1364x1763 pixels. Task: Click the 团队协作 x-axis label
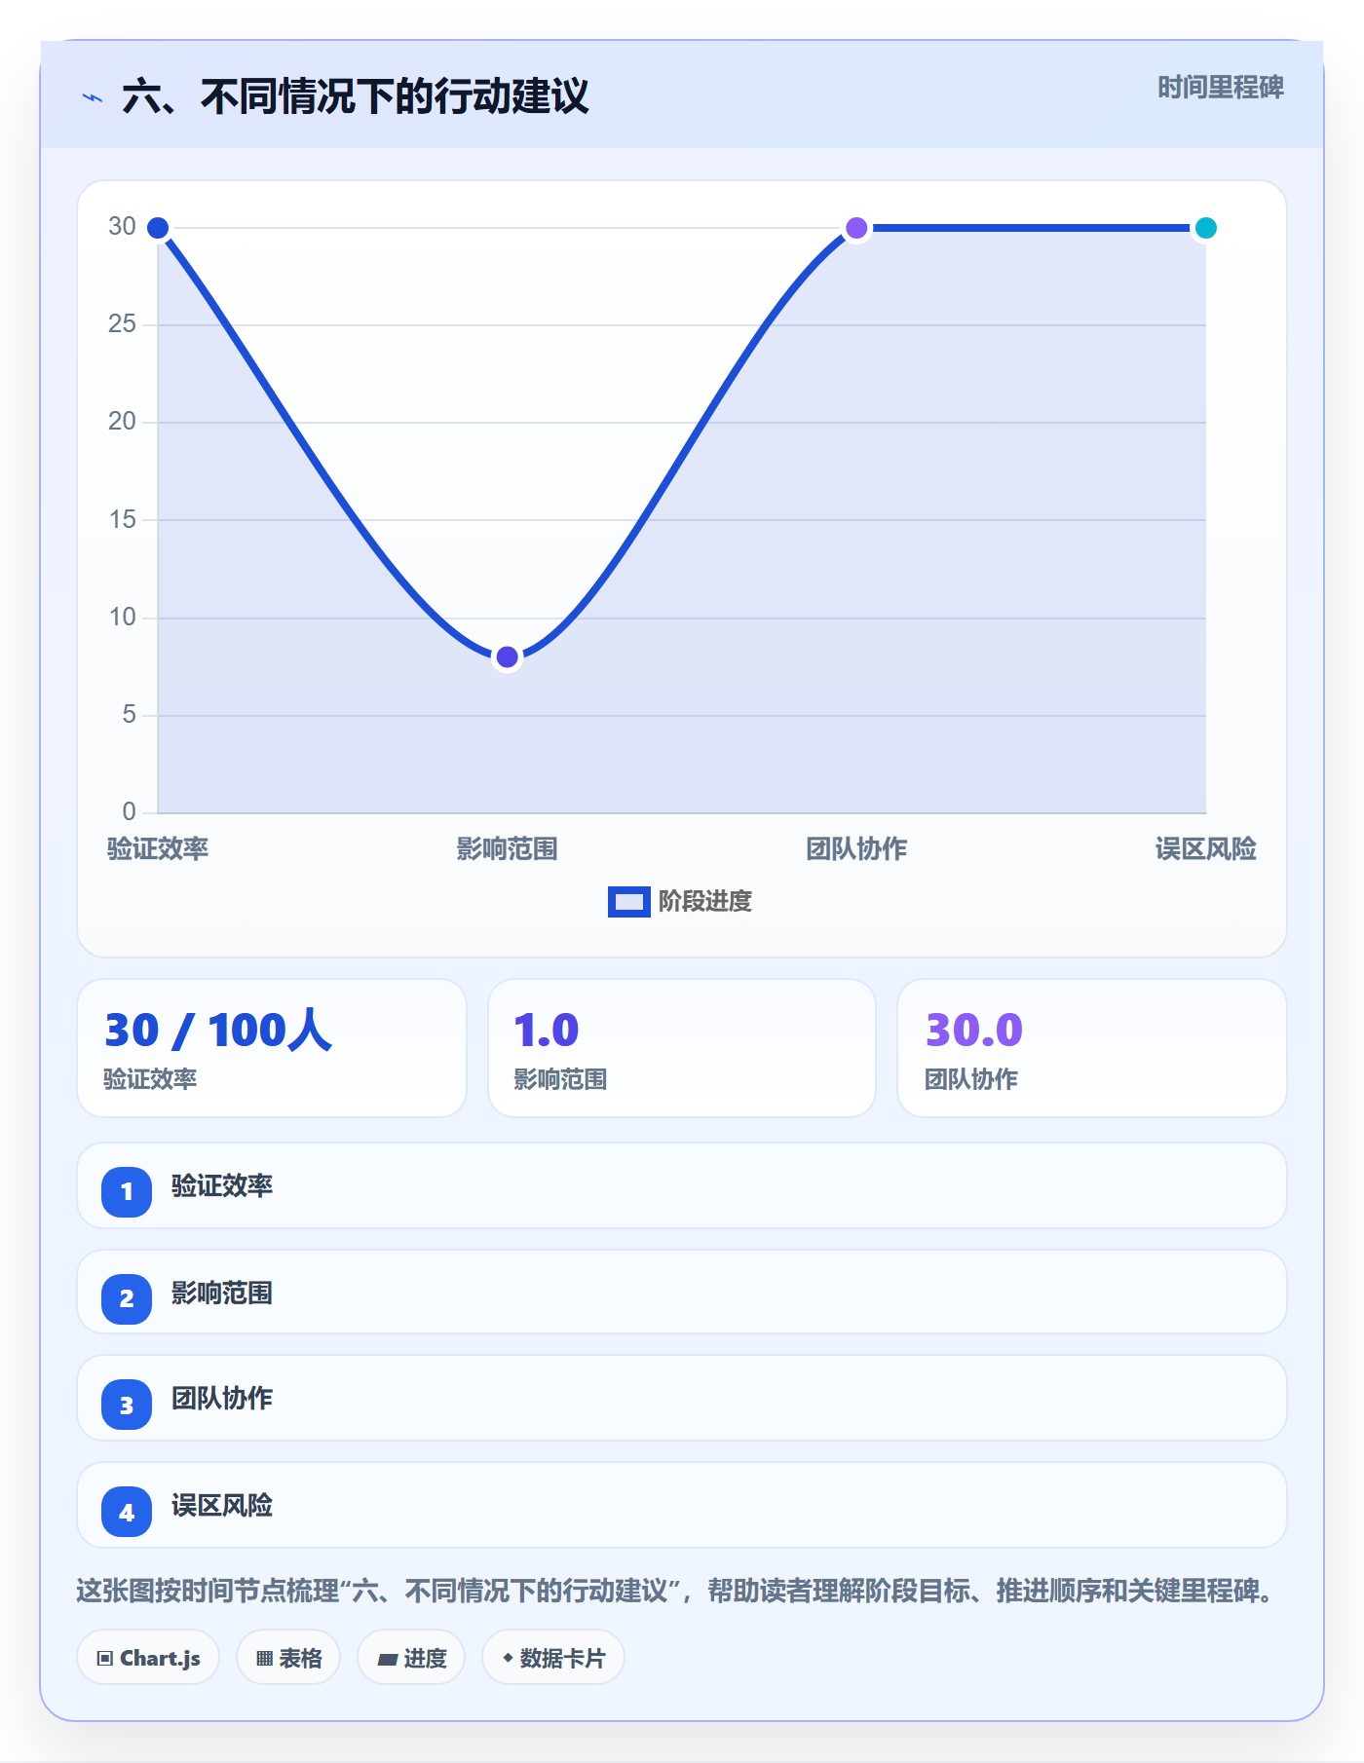(x=856, y=849)
